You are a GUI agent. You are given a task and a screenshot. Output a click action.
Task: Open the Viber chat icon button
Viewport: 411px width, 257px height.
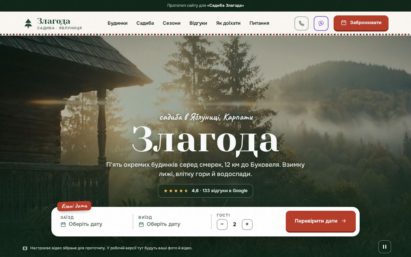point(321,23)
